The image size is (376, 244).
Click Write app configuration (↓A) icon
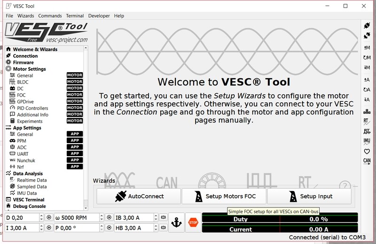pyautogui.click(x=367, y=99)
